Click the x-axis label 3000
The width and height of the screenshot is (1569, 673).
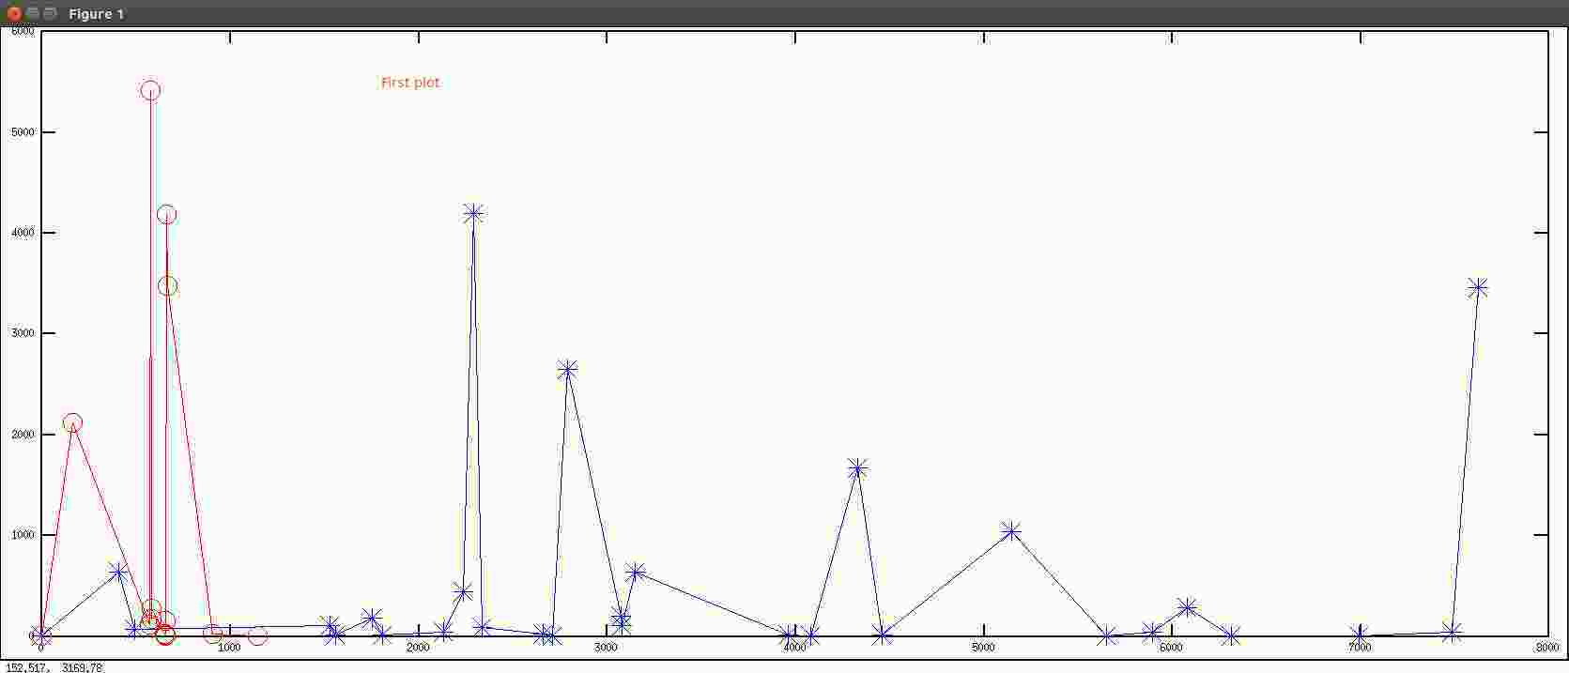[x=606, y=648]
